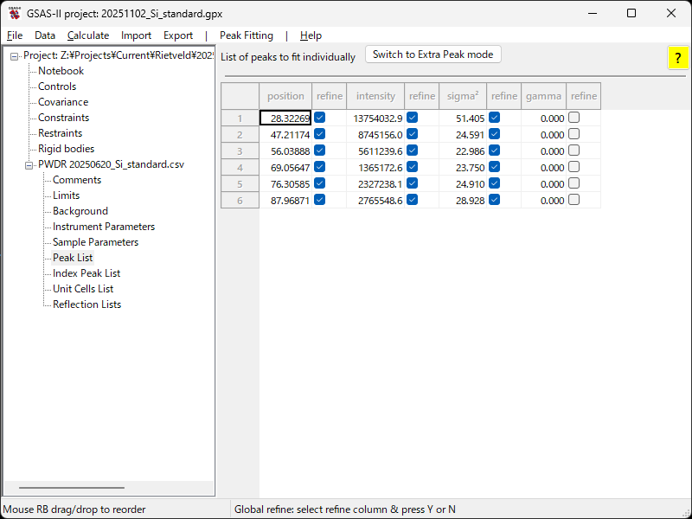Click the yellow question mark help button
The height and width of the screenshot is (519, 692).
(x=677, y=58)
